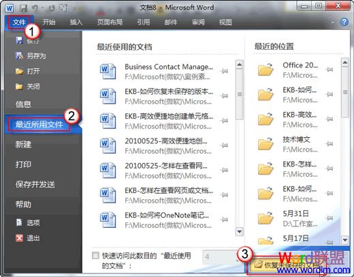Image resolution: width=354 pixels, height=277 pixels.
Task: Click up arrow of recent documents scrollbar
Action: [x=240, y=65]
